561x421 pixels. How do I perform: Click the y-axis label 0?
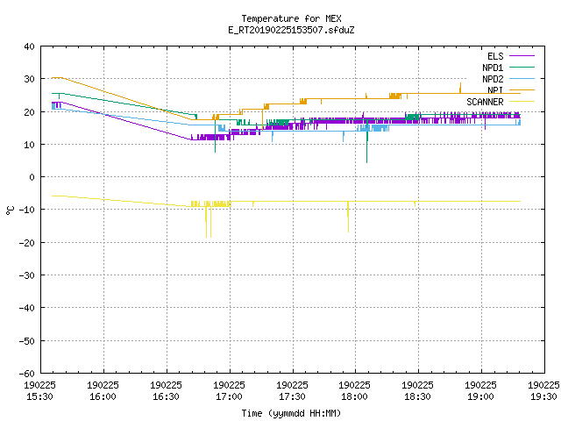click(32, 177)
